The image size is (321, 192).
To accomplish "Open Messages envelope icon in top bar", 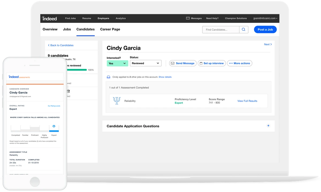I will point(188,18).
